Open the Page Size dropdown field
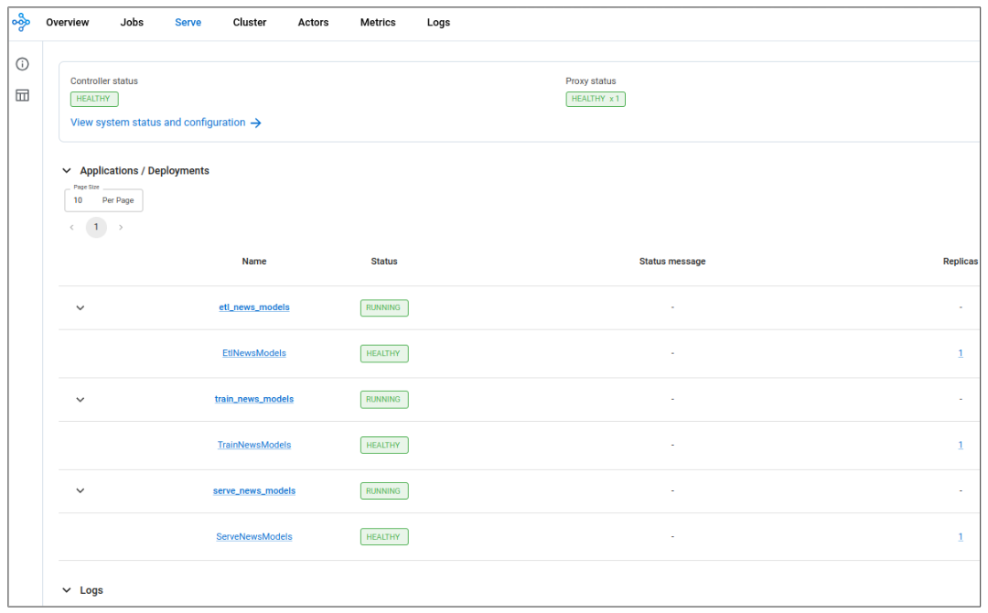 103,200
